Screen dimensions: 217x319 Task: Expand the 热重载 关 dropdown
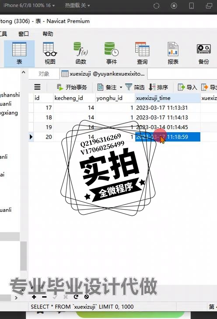point(77,6)
